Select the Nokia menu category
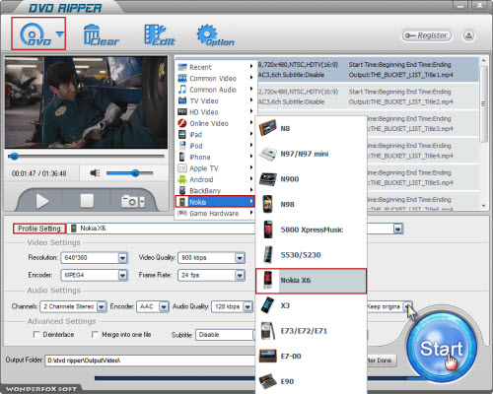Screen dimensions: 493x394 215,202
